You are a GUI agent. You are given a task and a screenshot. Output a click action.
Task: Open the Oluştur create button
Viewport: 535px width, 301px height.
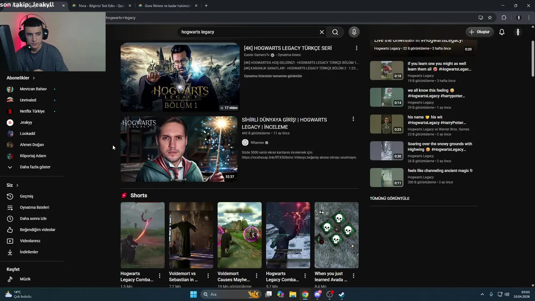pos(480,32)
